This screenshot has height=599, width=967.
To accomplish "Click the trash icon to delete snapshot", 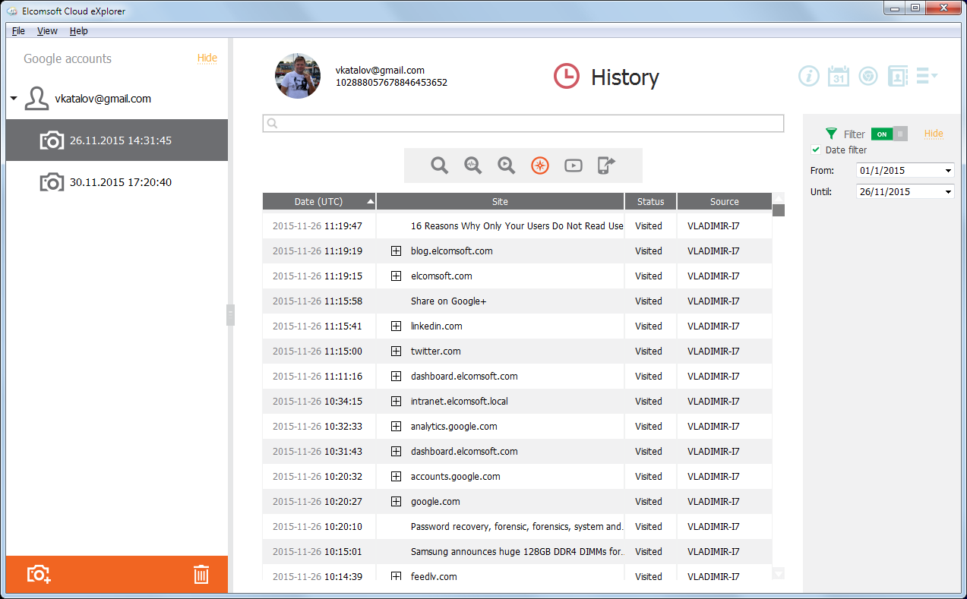I will pyautogui.click(x=201, y=575).
